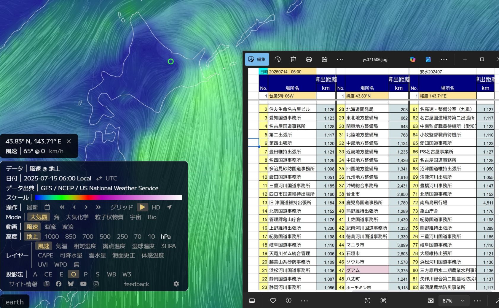Open the Bluesky butterfly icon
The image size is (499, 308).
point(71,284)
